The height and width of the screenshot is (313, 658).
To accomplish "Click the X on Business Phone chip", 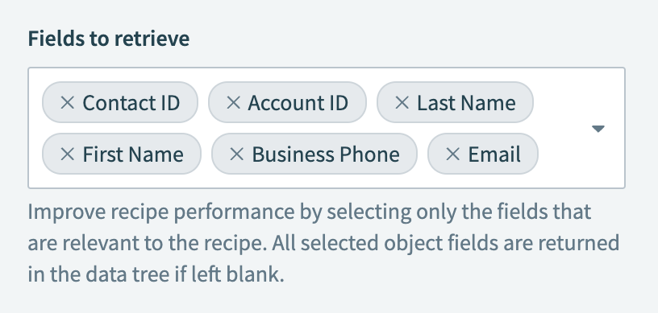I will pos(237,154).
